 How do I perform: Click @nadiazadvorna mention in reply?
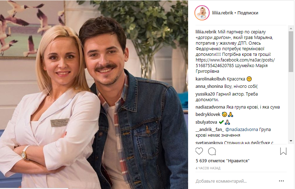[242, 130]
